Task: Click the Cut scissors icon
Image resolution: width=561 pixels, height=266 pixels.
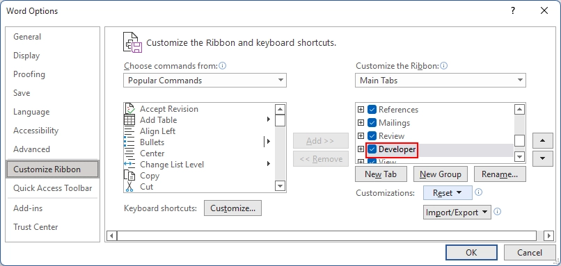Action: coord(129,186)
